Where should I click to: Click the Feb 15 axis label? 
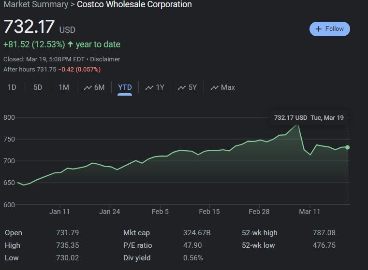point(209,212)
